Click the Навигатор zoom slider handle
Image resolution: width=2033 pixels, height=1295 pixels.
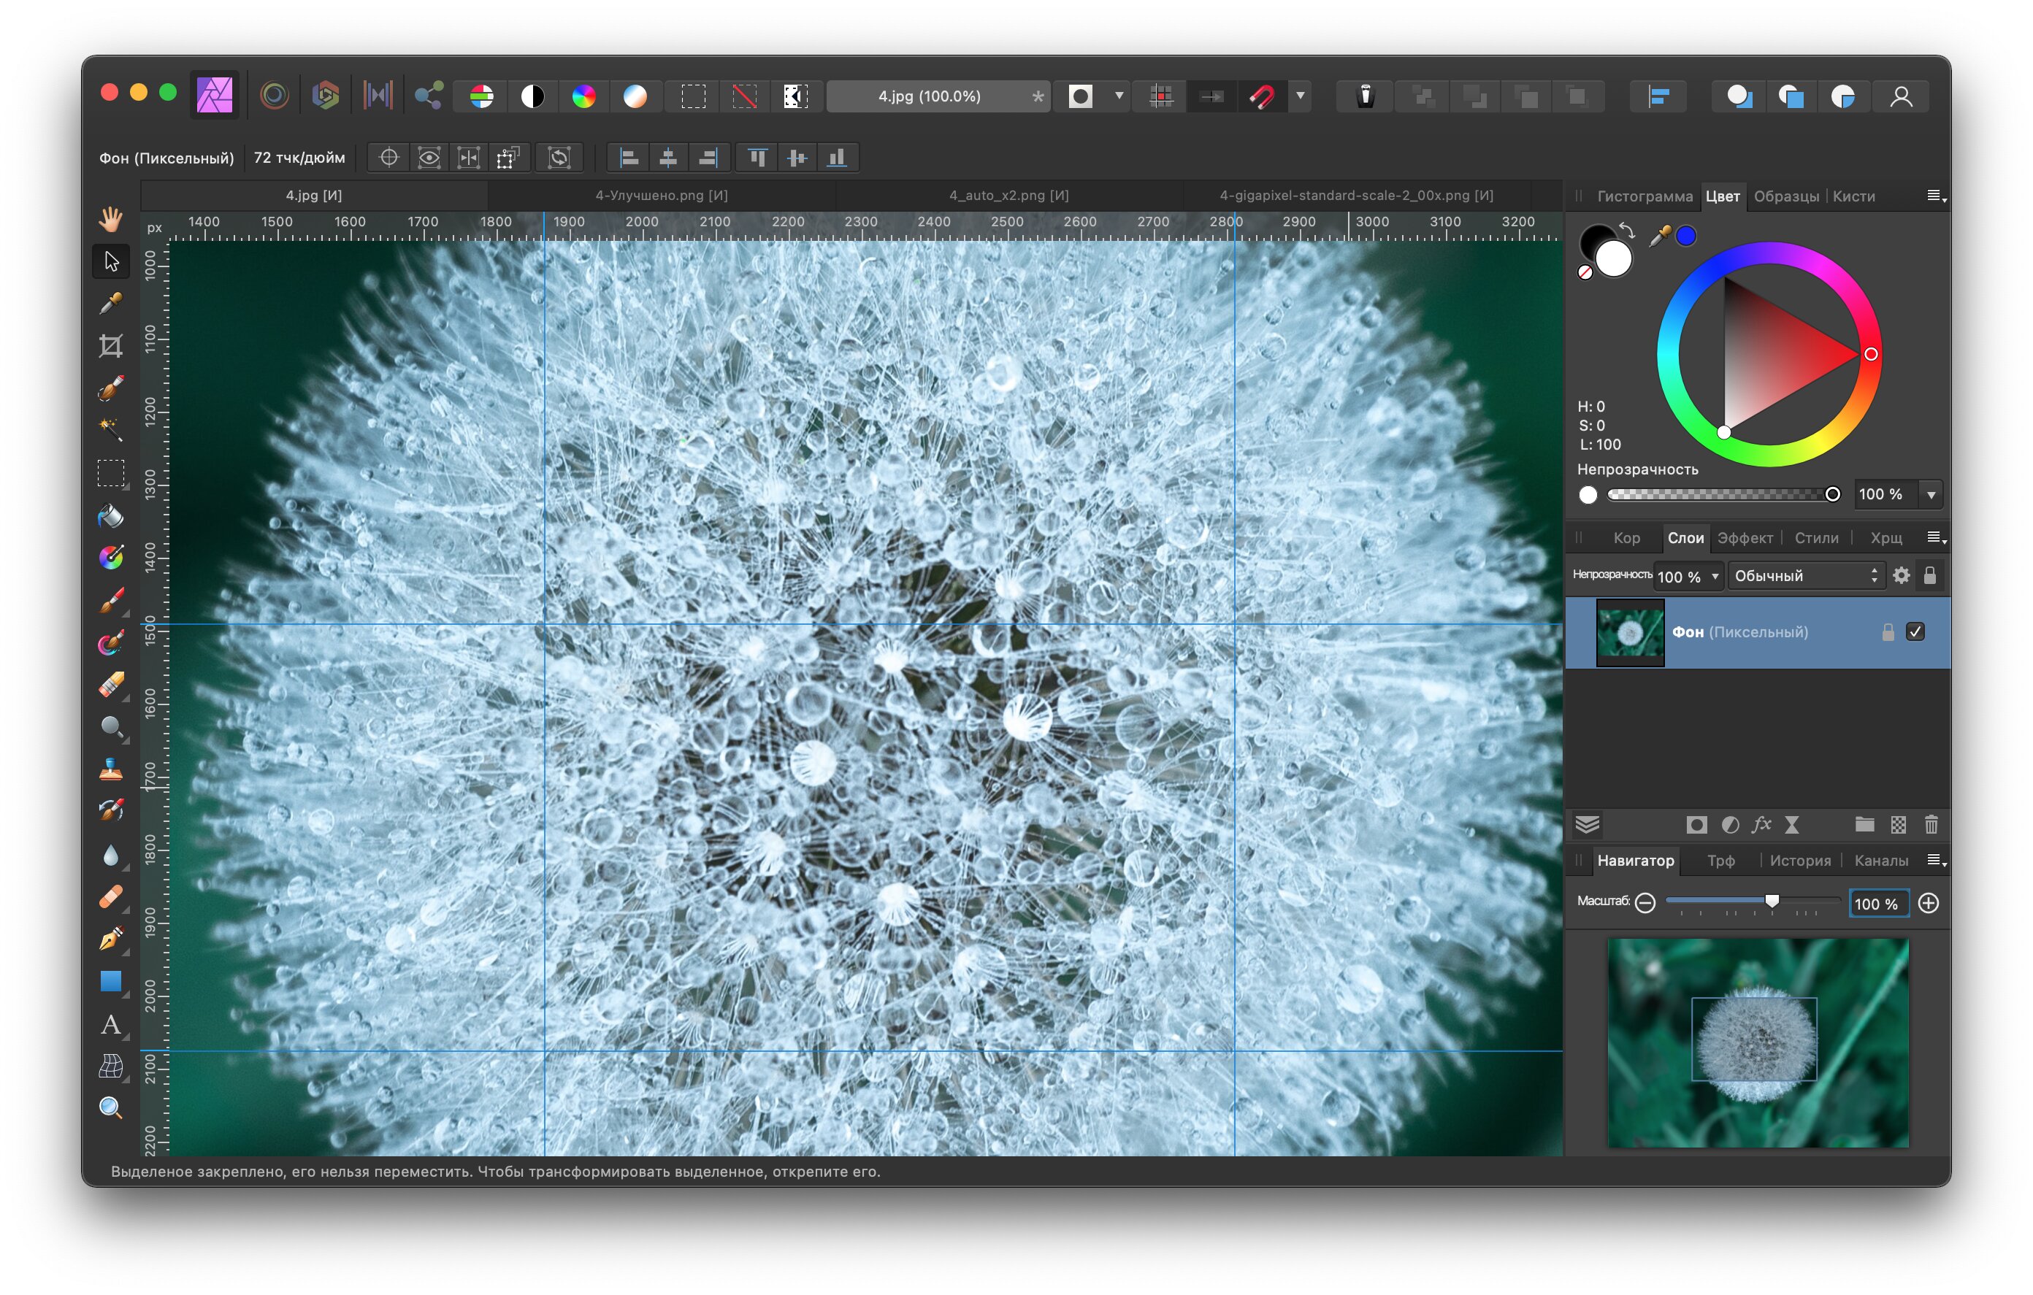click(x=1772, y=901)
